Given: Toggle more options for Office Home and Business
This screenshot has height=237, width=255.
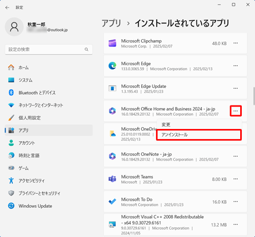Looking at the screenshot, I should 236,111.
